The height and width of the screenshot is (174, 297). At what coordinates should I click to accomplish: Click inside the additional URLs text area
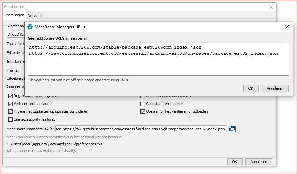158,65
